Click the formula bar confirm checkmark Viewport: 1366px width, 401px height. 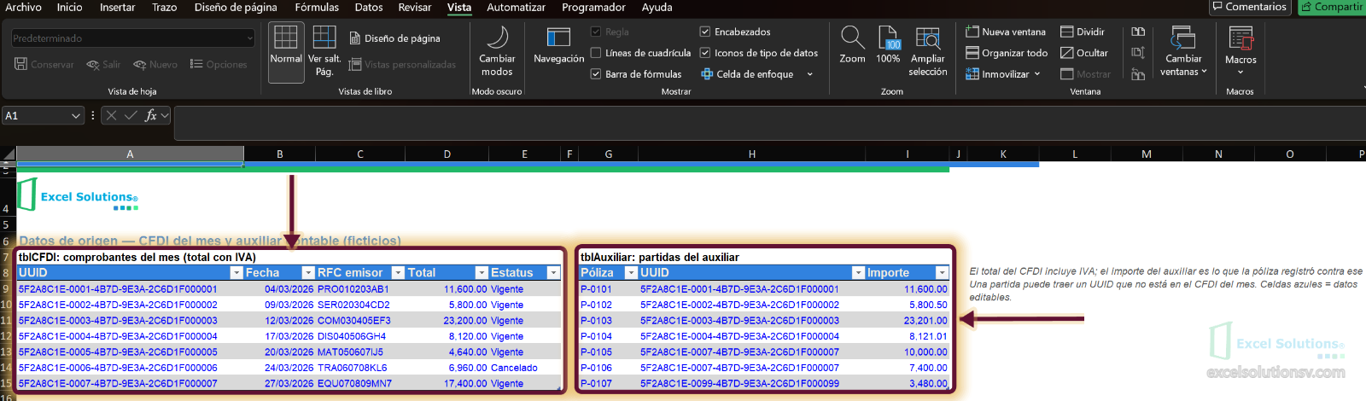tap(131, 115)
